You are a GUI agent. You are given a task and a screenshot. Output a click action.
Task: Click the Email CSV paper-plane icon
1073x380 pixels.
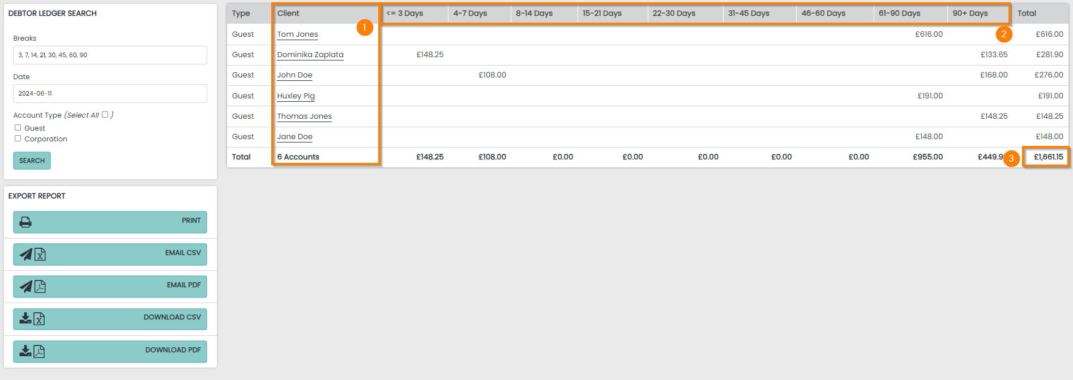pos(26,254)
